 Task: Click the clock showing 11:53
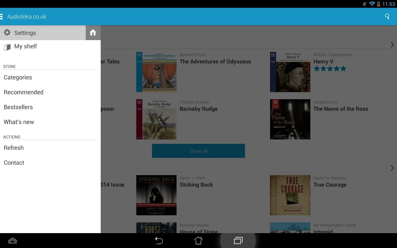(389, 4)
